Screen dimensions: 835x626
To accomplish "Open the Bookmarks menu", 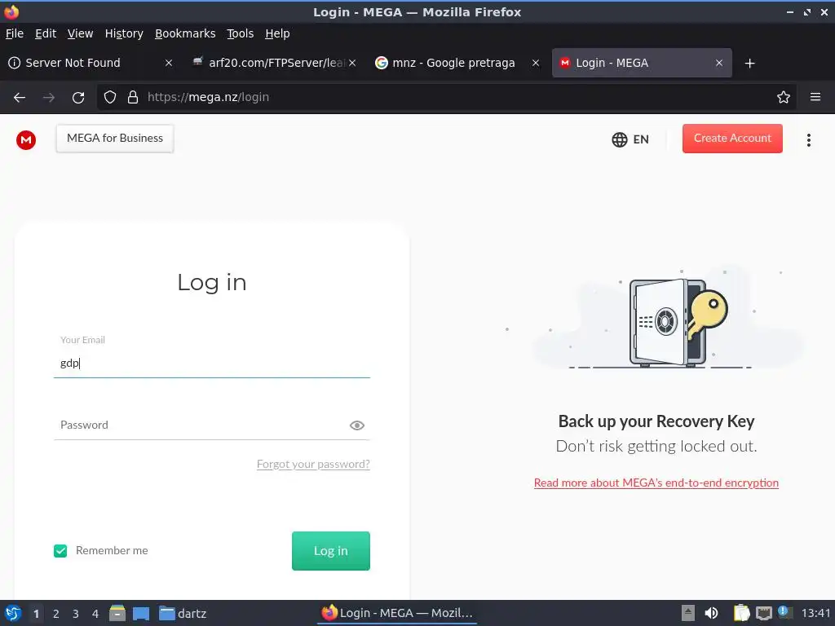I will [x=185, y=33].
